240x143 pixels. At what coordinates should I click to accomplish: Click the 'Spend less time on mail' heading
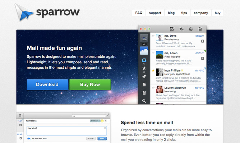pyautogui.click(x=147, y=123)
